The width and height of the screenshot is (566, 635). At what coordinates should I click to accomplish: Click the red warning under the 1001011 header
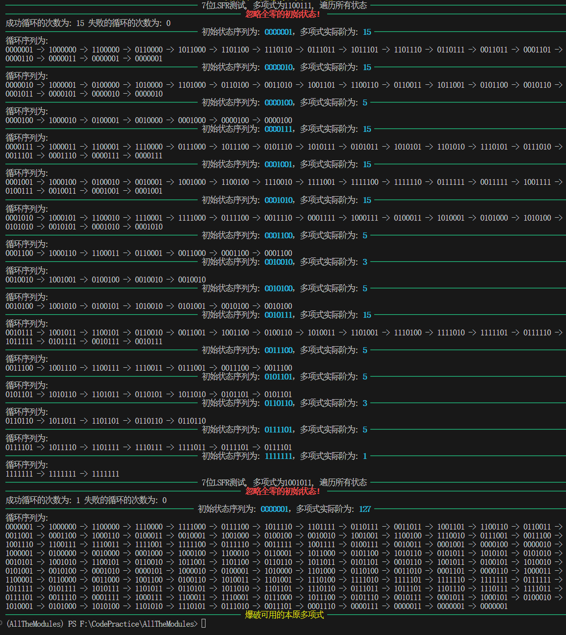click(x=283, y=491)
